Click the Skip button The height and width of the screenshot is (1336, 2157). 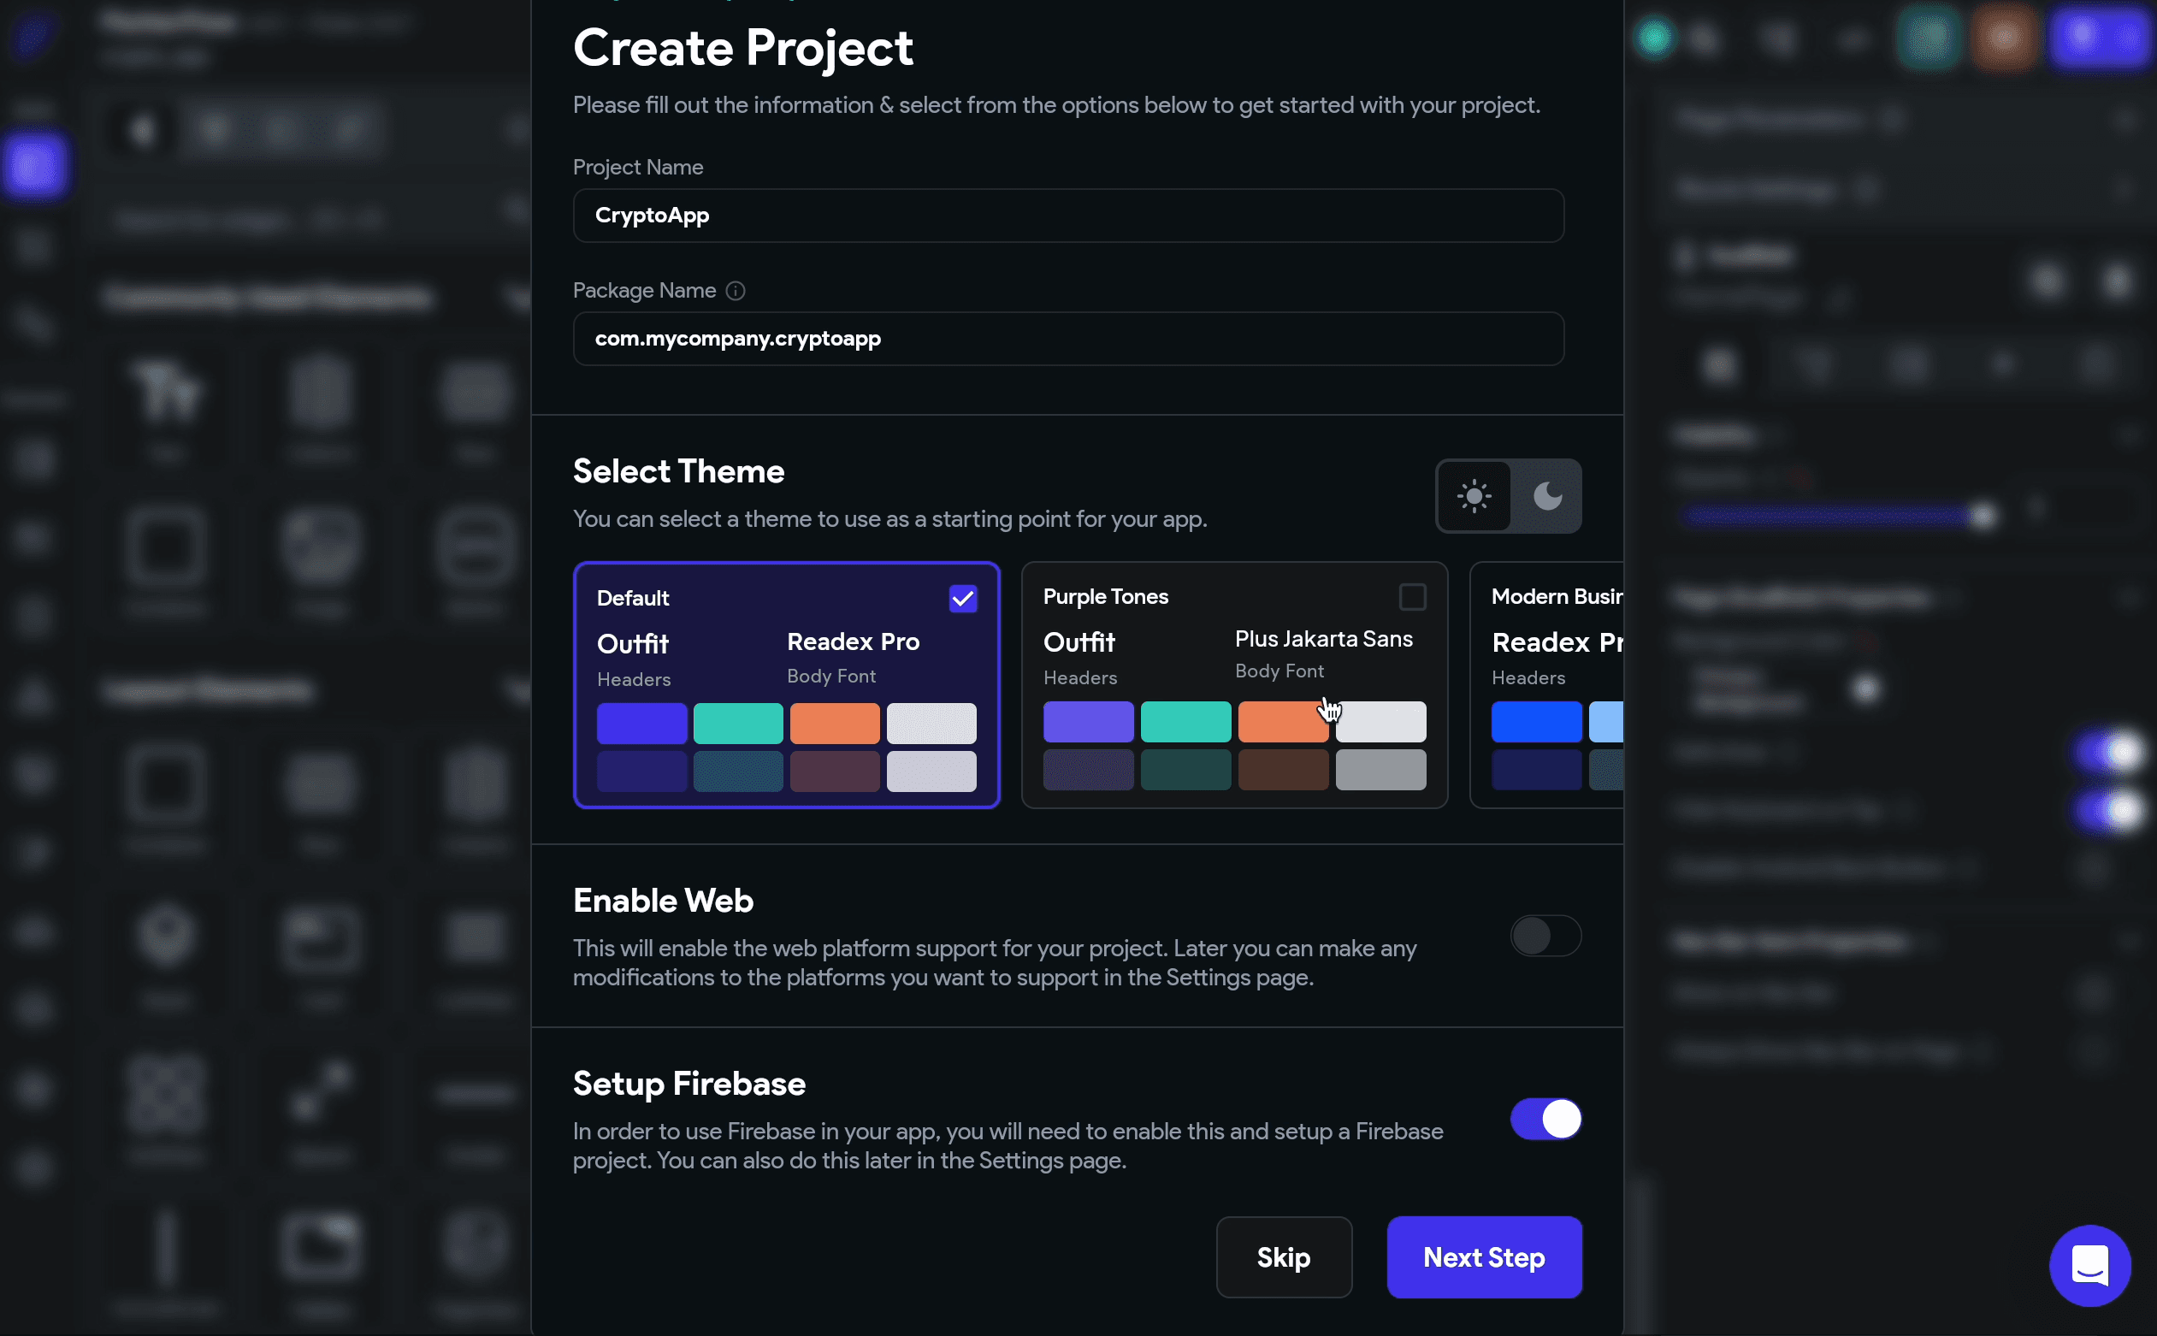click(x=1284, y=1257)
